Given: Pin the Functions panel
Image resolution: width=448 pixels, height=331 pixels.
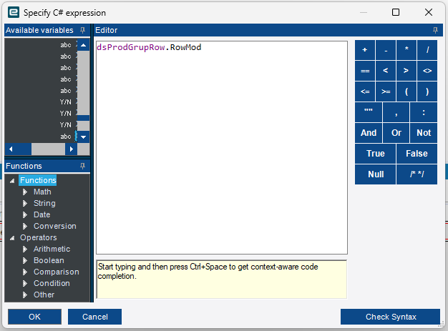Looking at the screenshot, I should point(82,166).
